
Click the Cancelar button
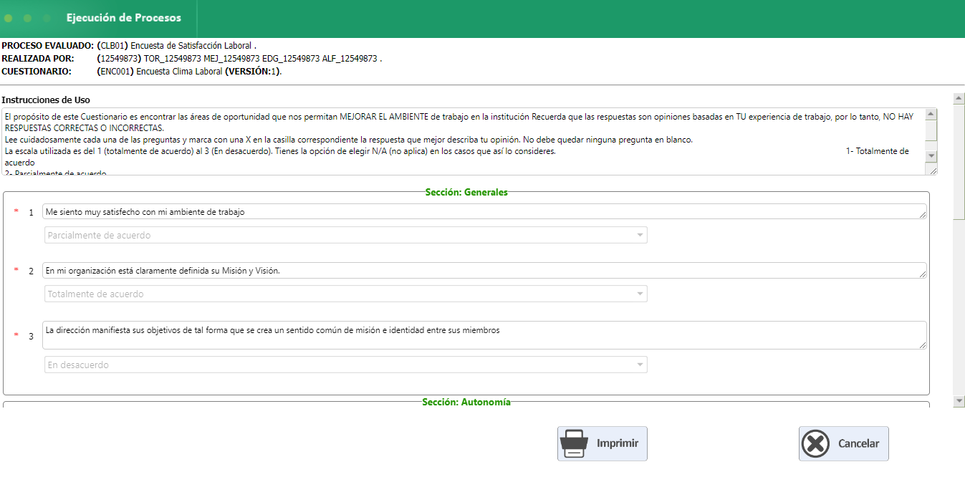click(x=843, y=443)
